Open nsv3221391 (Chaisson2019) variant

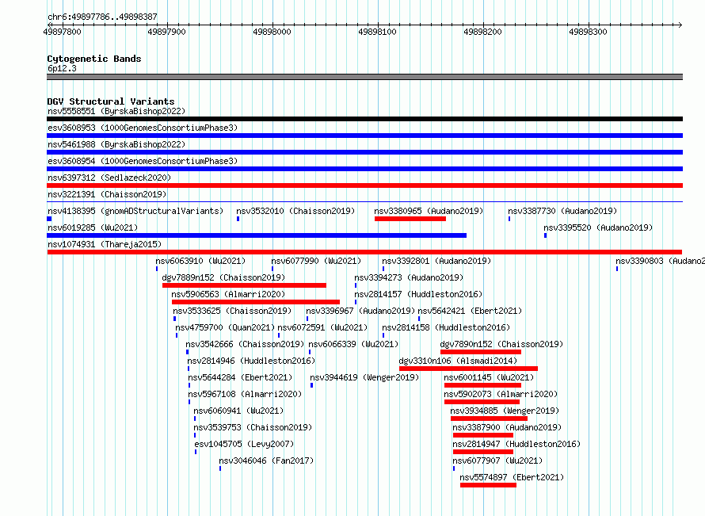[107, 194]
